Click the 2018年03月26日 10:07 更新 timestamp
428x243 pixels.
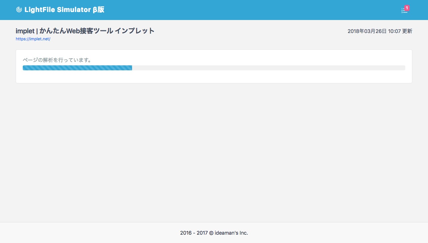380,31
